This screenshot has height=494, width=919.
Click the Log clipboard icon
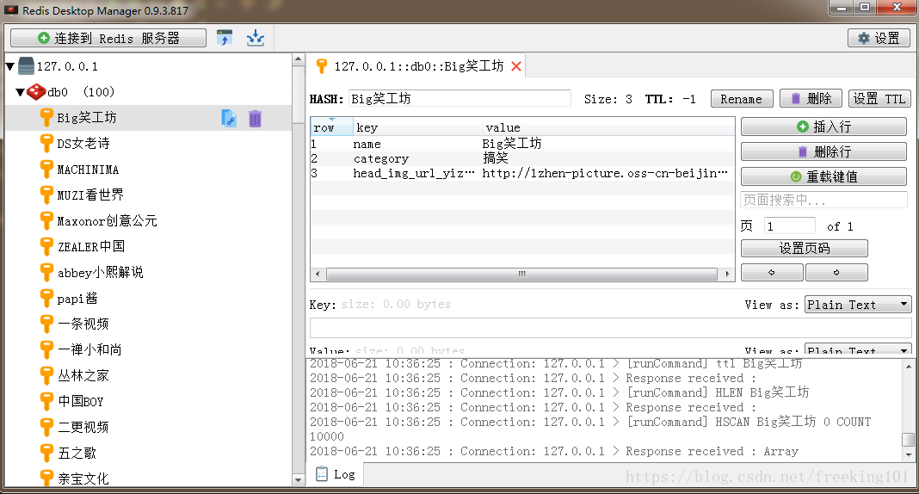coord(322,473)
